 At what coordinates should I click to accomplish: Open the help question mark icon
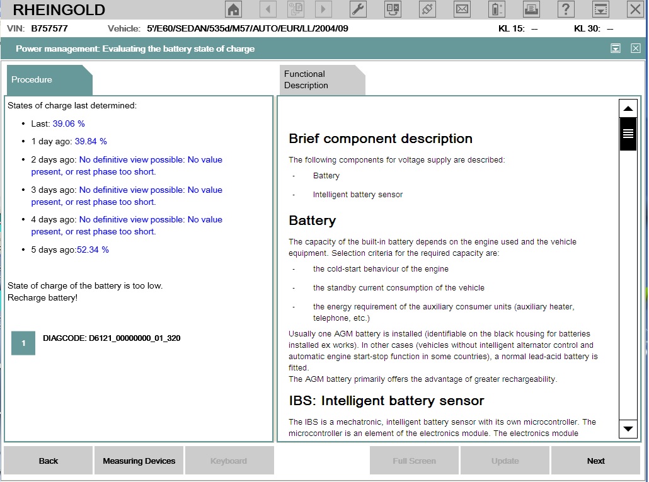click(566, 9)
